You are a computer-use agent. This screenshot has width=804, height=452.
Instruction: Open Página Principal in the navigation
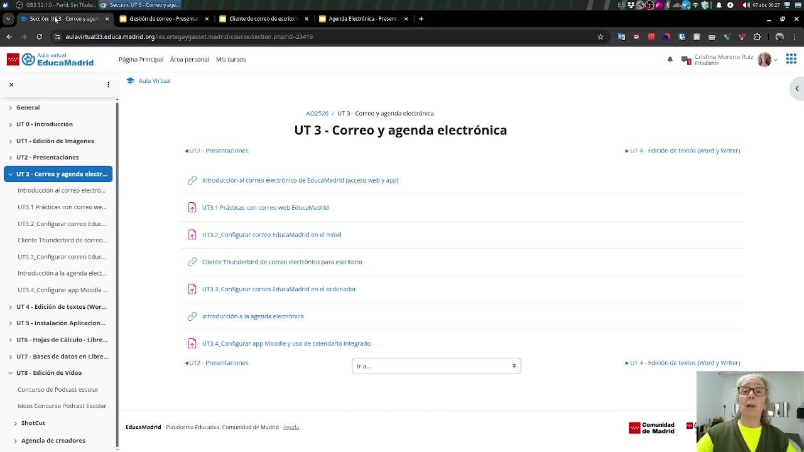141,60
